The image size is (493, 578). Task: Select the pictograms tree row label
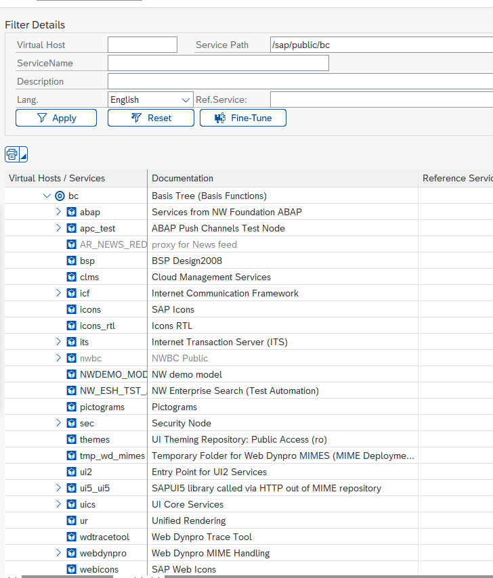click(x=102, y=407)
